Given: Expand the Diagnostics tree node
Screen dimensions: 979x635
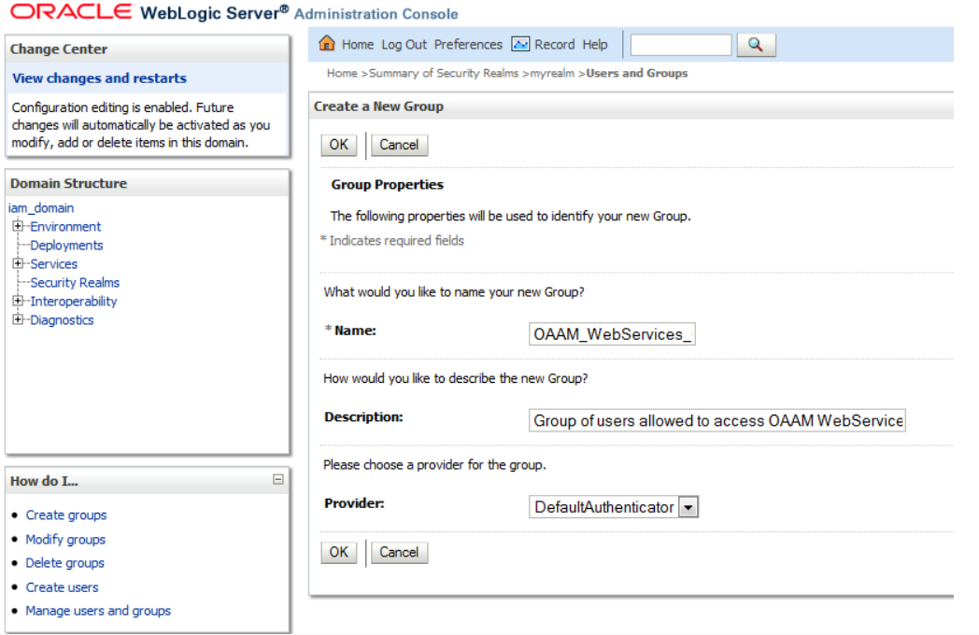Looking at the screenshot, I should [x=18, y=319].
